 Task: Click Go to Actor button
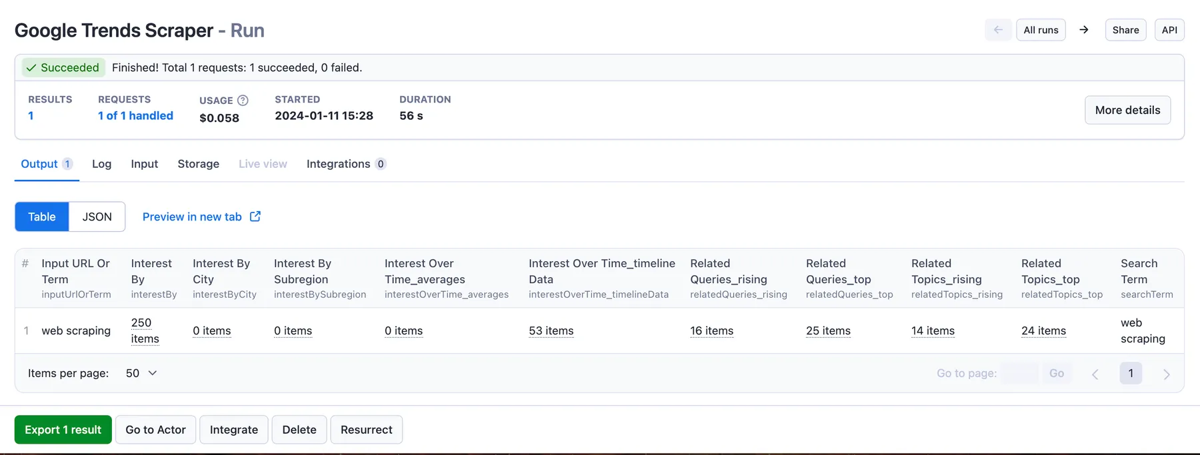[155, 430]
